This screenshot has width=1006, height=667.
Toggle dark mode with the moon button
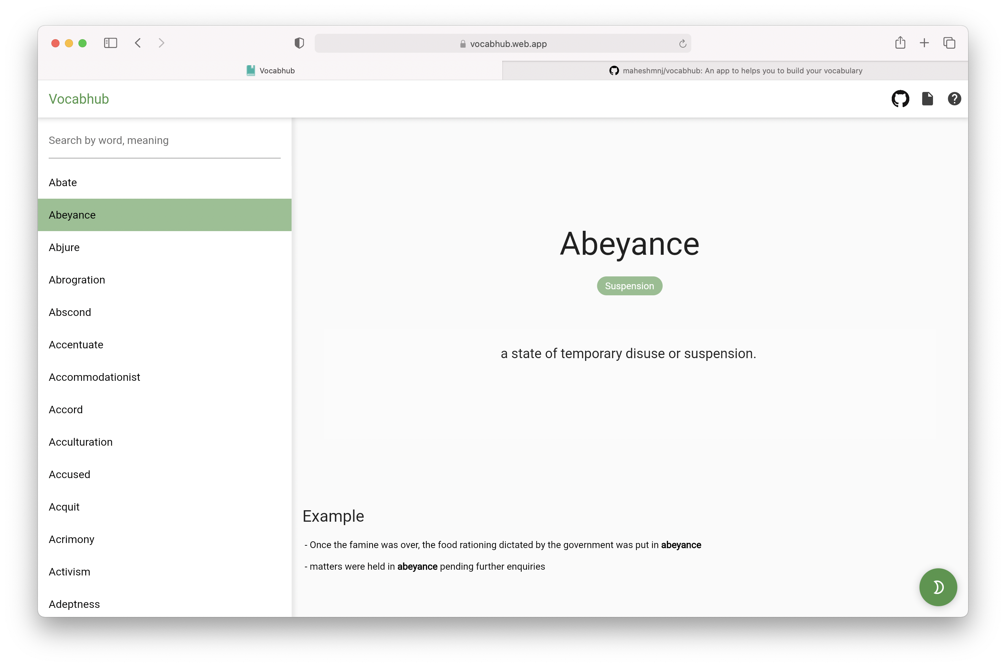938,587
